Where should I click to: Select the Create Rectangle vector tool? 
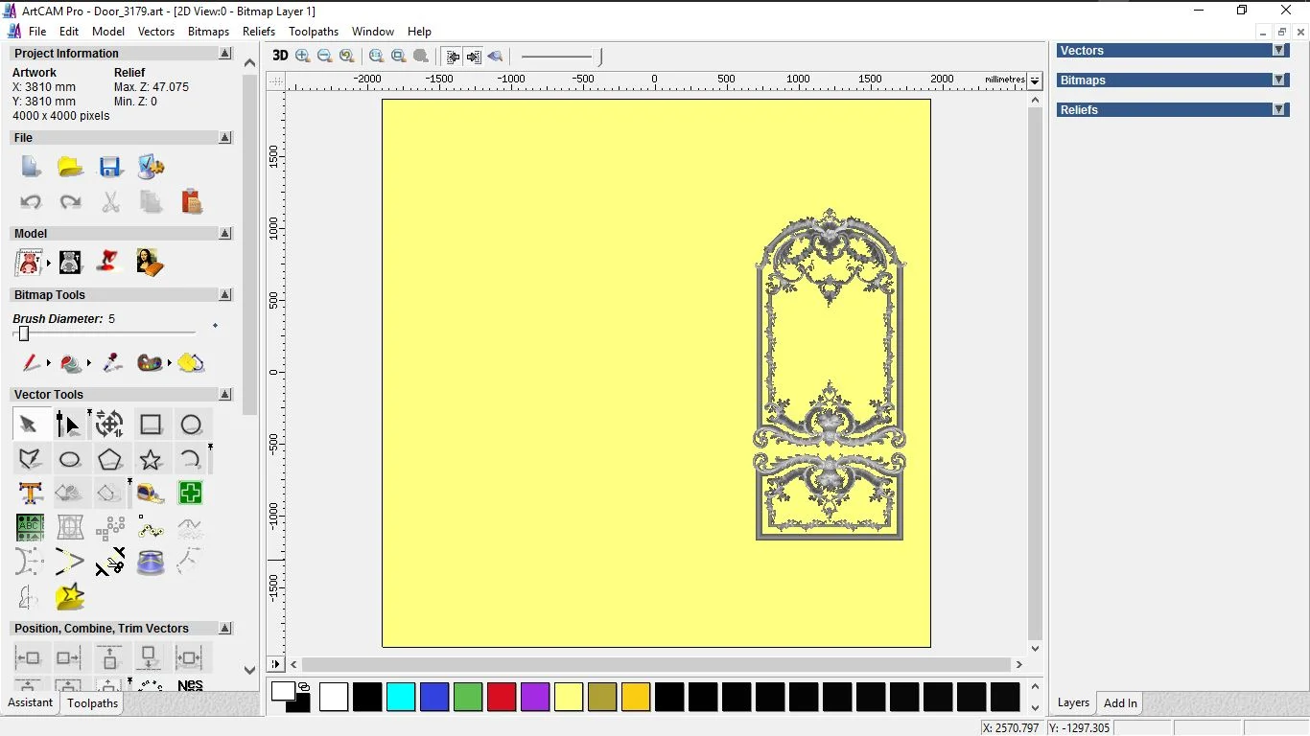151,425
